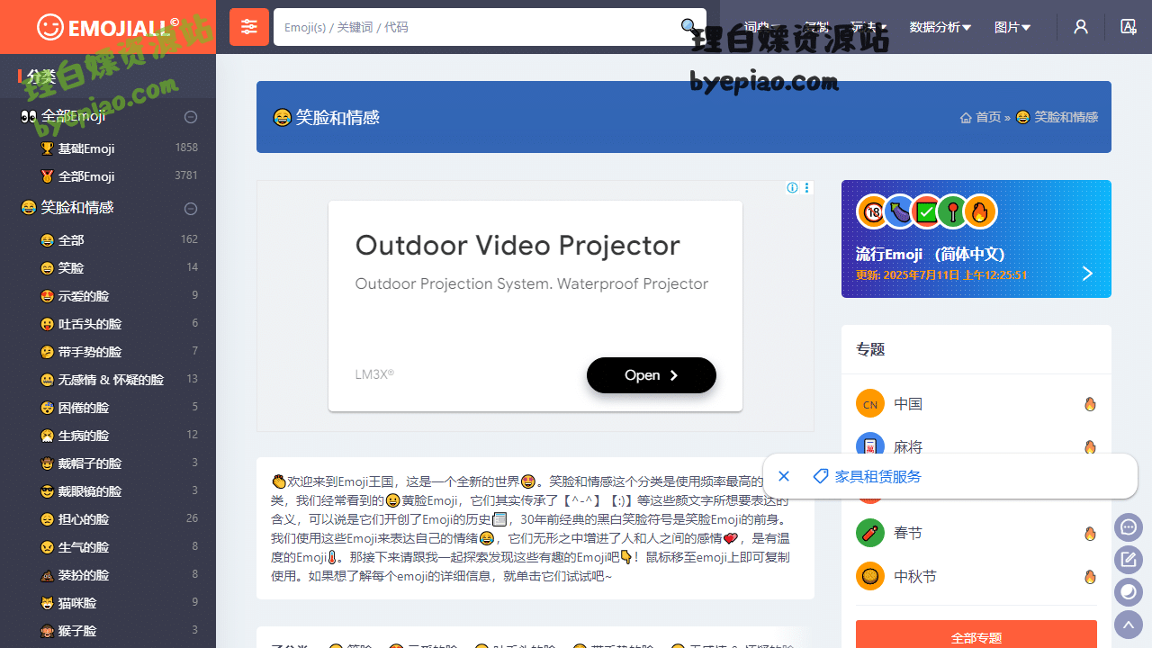Click the EMOJIALL logo
Screen dimensions: 1152x648
point(108,27)
